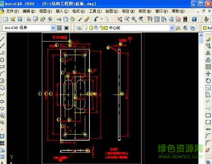Image resolution: width=212 pixels, height=164 pixels.
Task: Click the Publish icon
Action: click(x=43, y=19)
